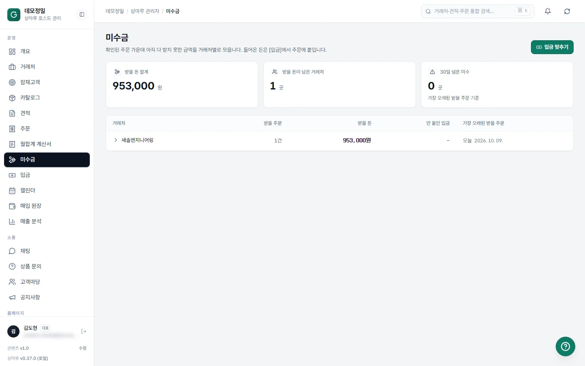Select 고객마당 in the sidebar
This screenshot has height=366, width=585.
coord(47,282)
